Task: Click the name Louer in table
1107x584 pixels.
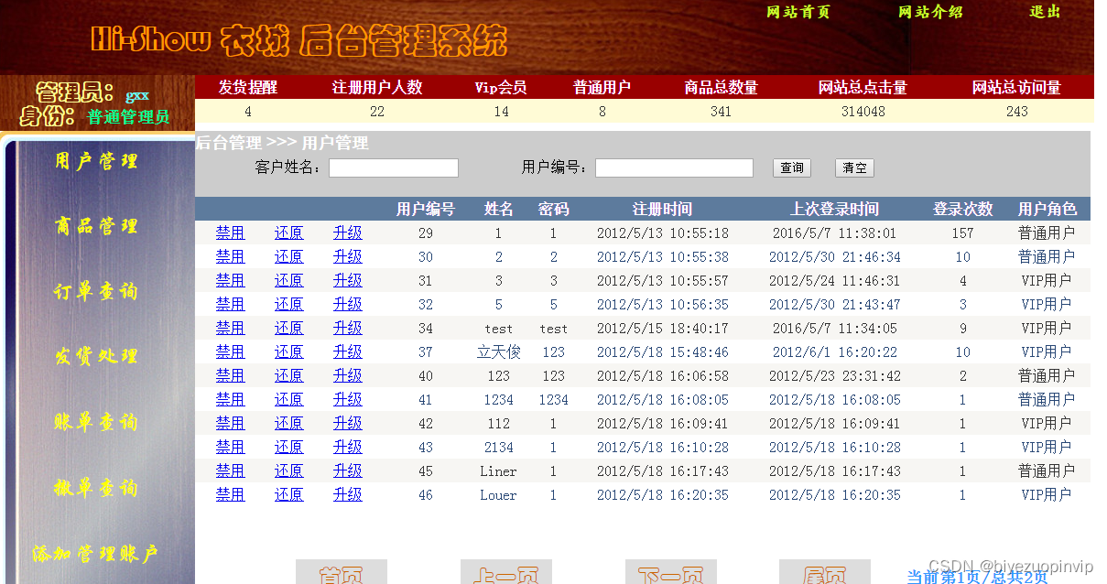Action: tap(499, 494)
